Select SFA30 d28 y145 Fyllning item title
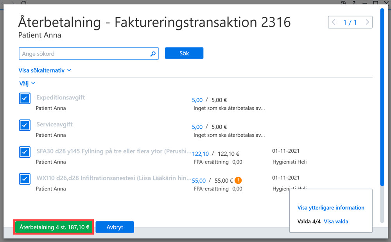 pos(114,151)
